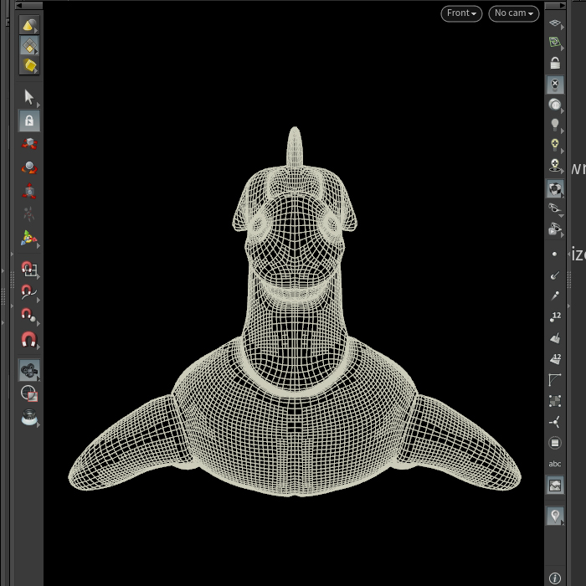Select the arrow Select tool
This screenshot has height=586, width=586.
29,97
